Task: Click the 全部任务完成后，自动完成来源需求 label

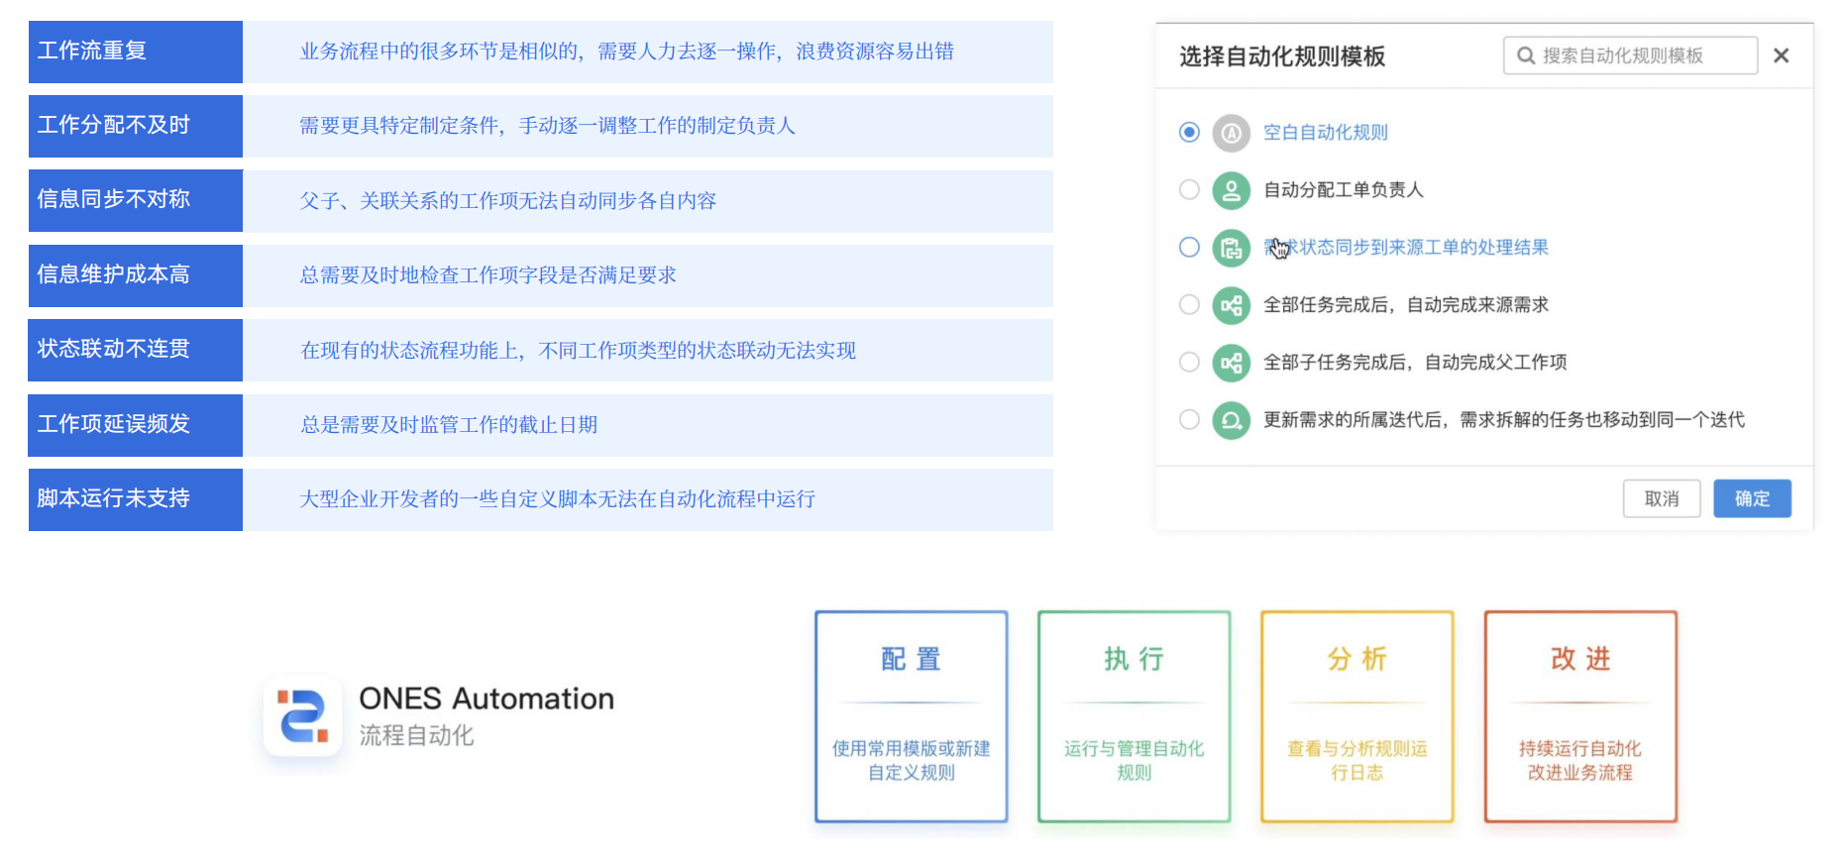Action: 1406,304
